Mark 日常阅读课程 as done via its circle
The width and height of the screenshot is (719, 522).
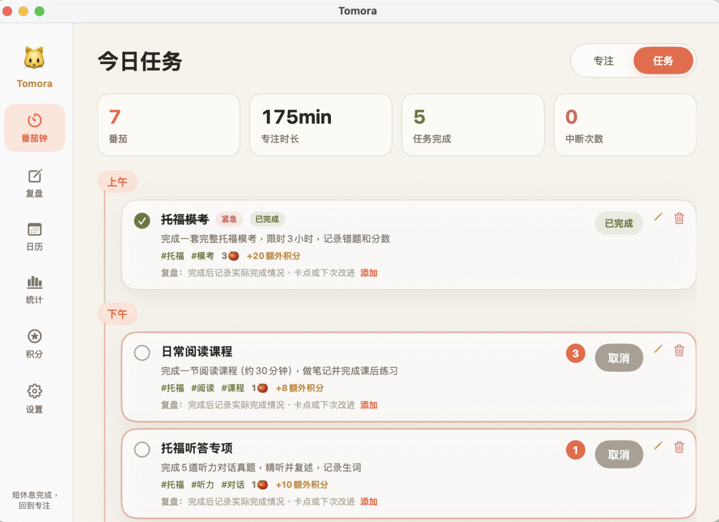click(x=142, y=353)
